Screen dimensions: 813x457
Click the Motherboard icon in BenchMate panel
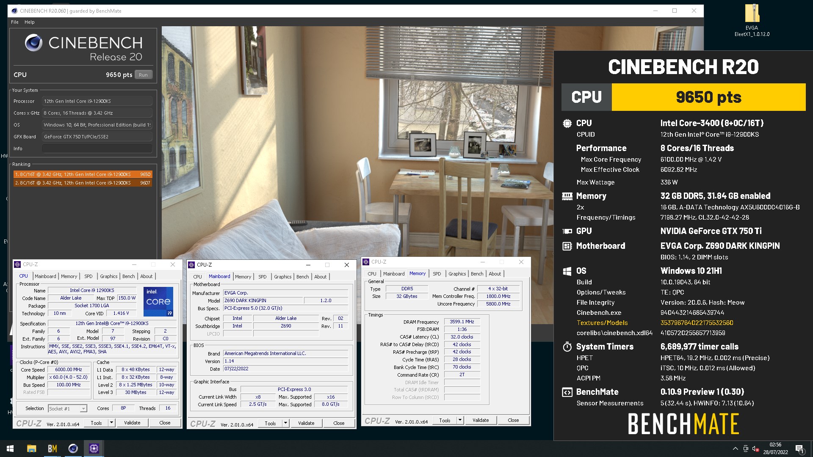pos(567,246)
